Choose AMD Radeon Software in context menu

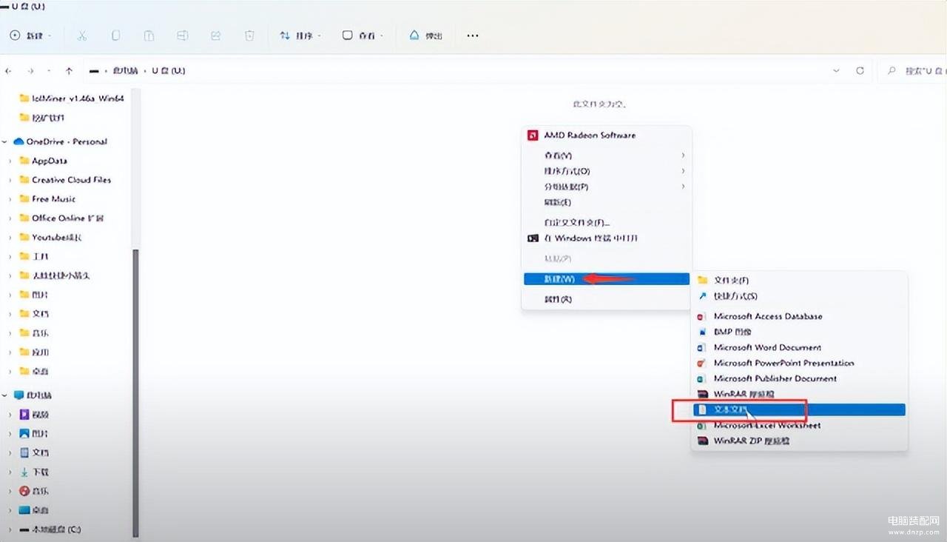607,135
